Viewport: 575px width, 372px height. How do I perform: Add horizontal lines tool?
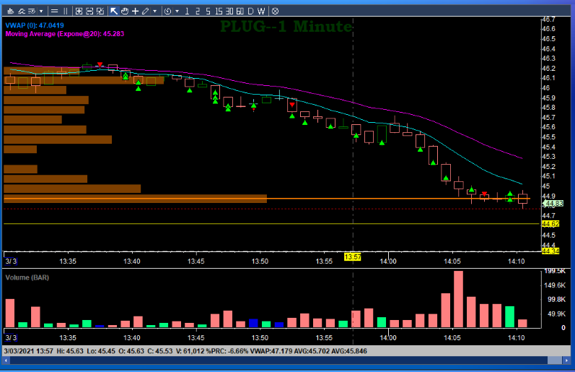(x=54, y=11)
